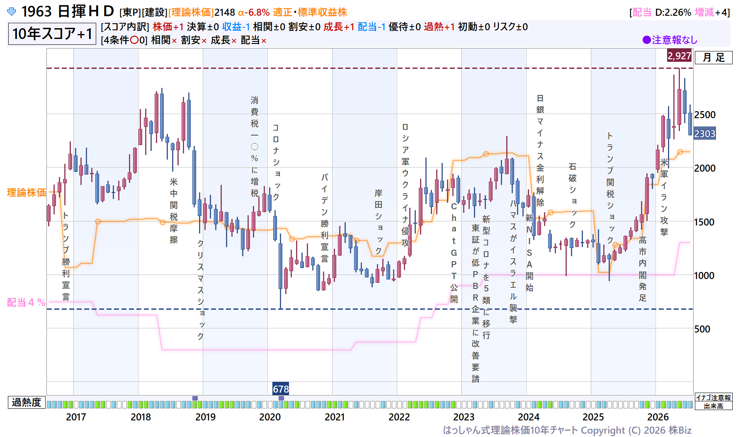Click the [4条件〇0] conditions label

coord(124,40)
